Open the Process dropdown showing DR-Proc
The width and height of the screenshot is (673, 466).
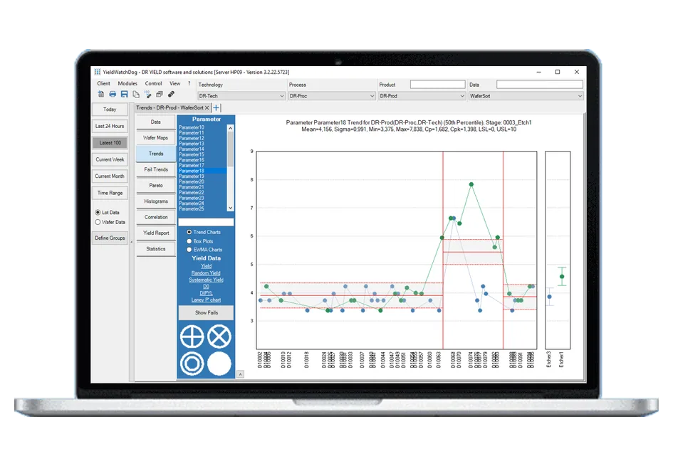point(332,96)
